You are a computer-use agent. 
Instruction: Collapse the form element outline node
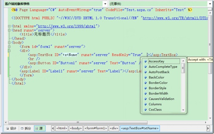click(9, 47)
